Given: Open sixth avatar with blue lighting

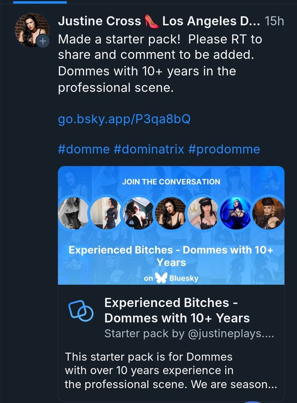Looking at the screenshot, I should pos(235,213).
